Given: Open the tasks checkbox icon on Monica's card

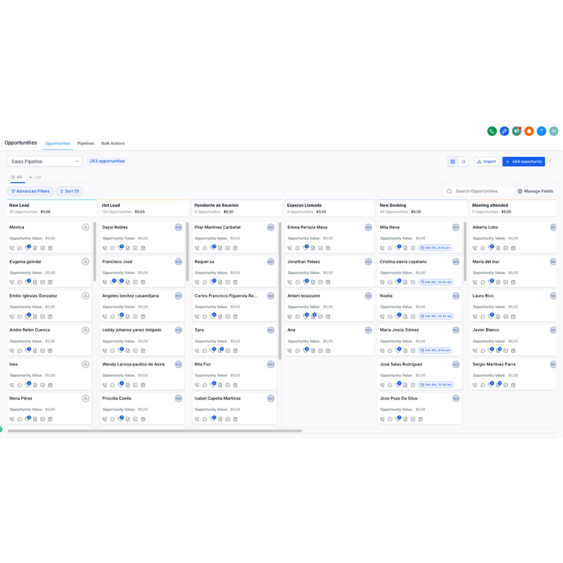Looking at the screenshot, I should coord(43,248).
